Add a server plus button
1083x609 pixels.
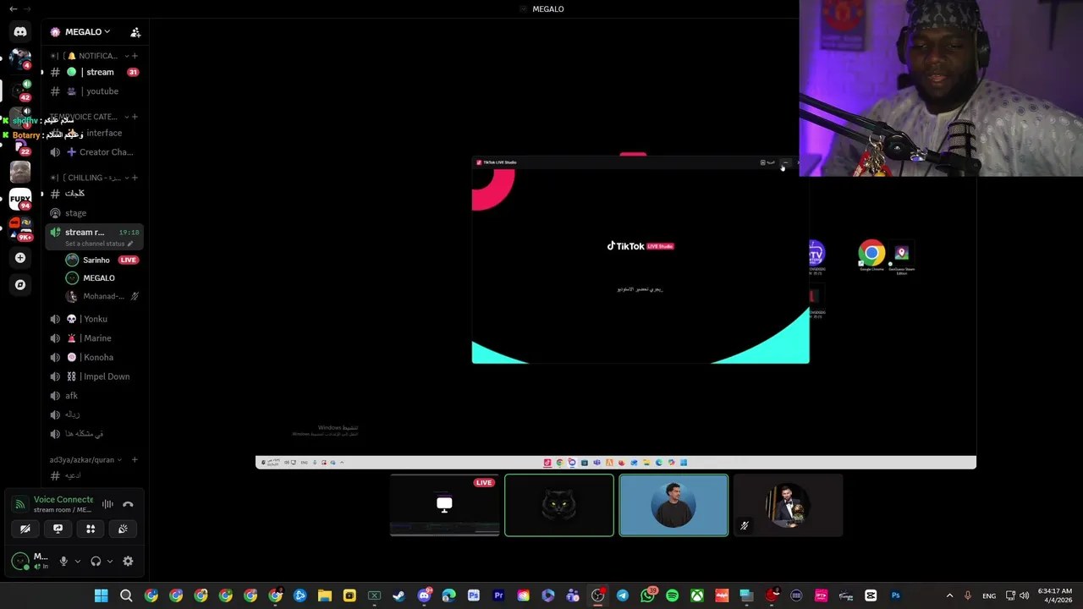click(x=20, y=258)
